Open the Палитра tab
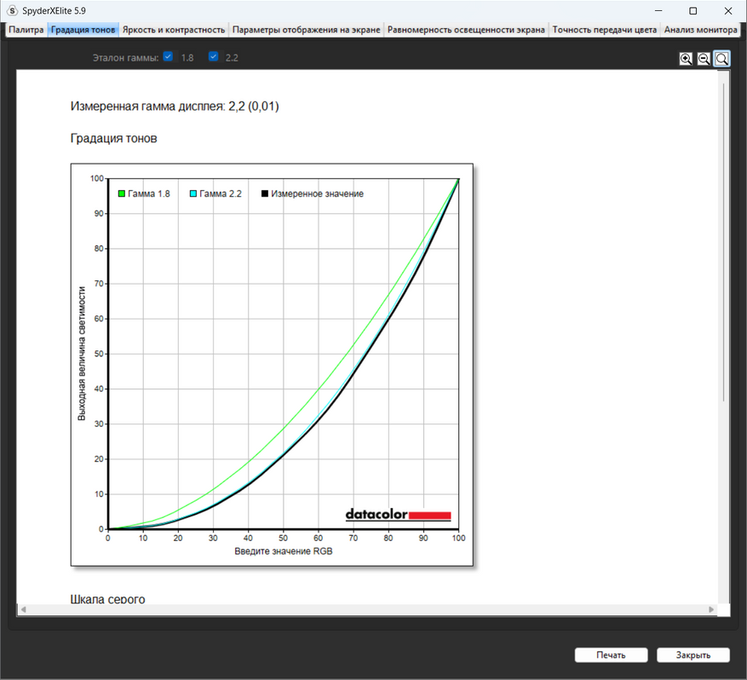The height and width of the screenshot is (680, 747). pos(26,30)
